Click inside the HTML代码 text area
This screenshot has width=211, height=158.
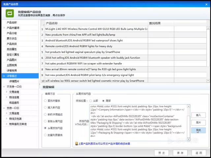click(x=138, y=123)
